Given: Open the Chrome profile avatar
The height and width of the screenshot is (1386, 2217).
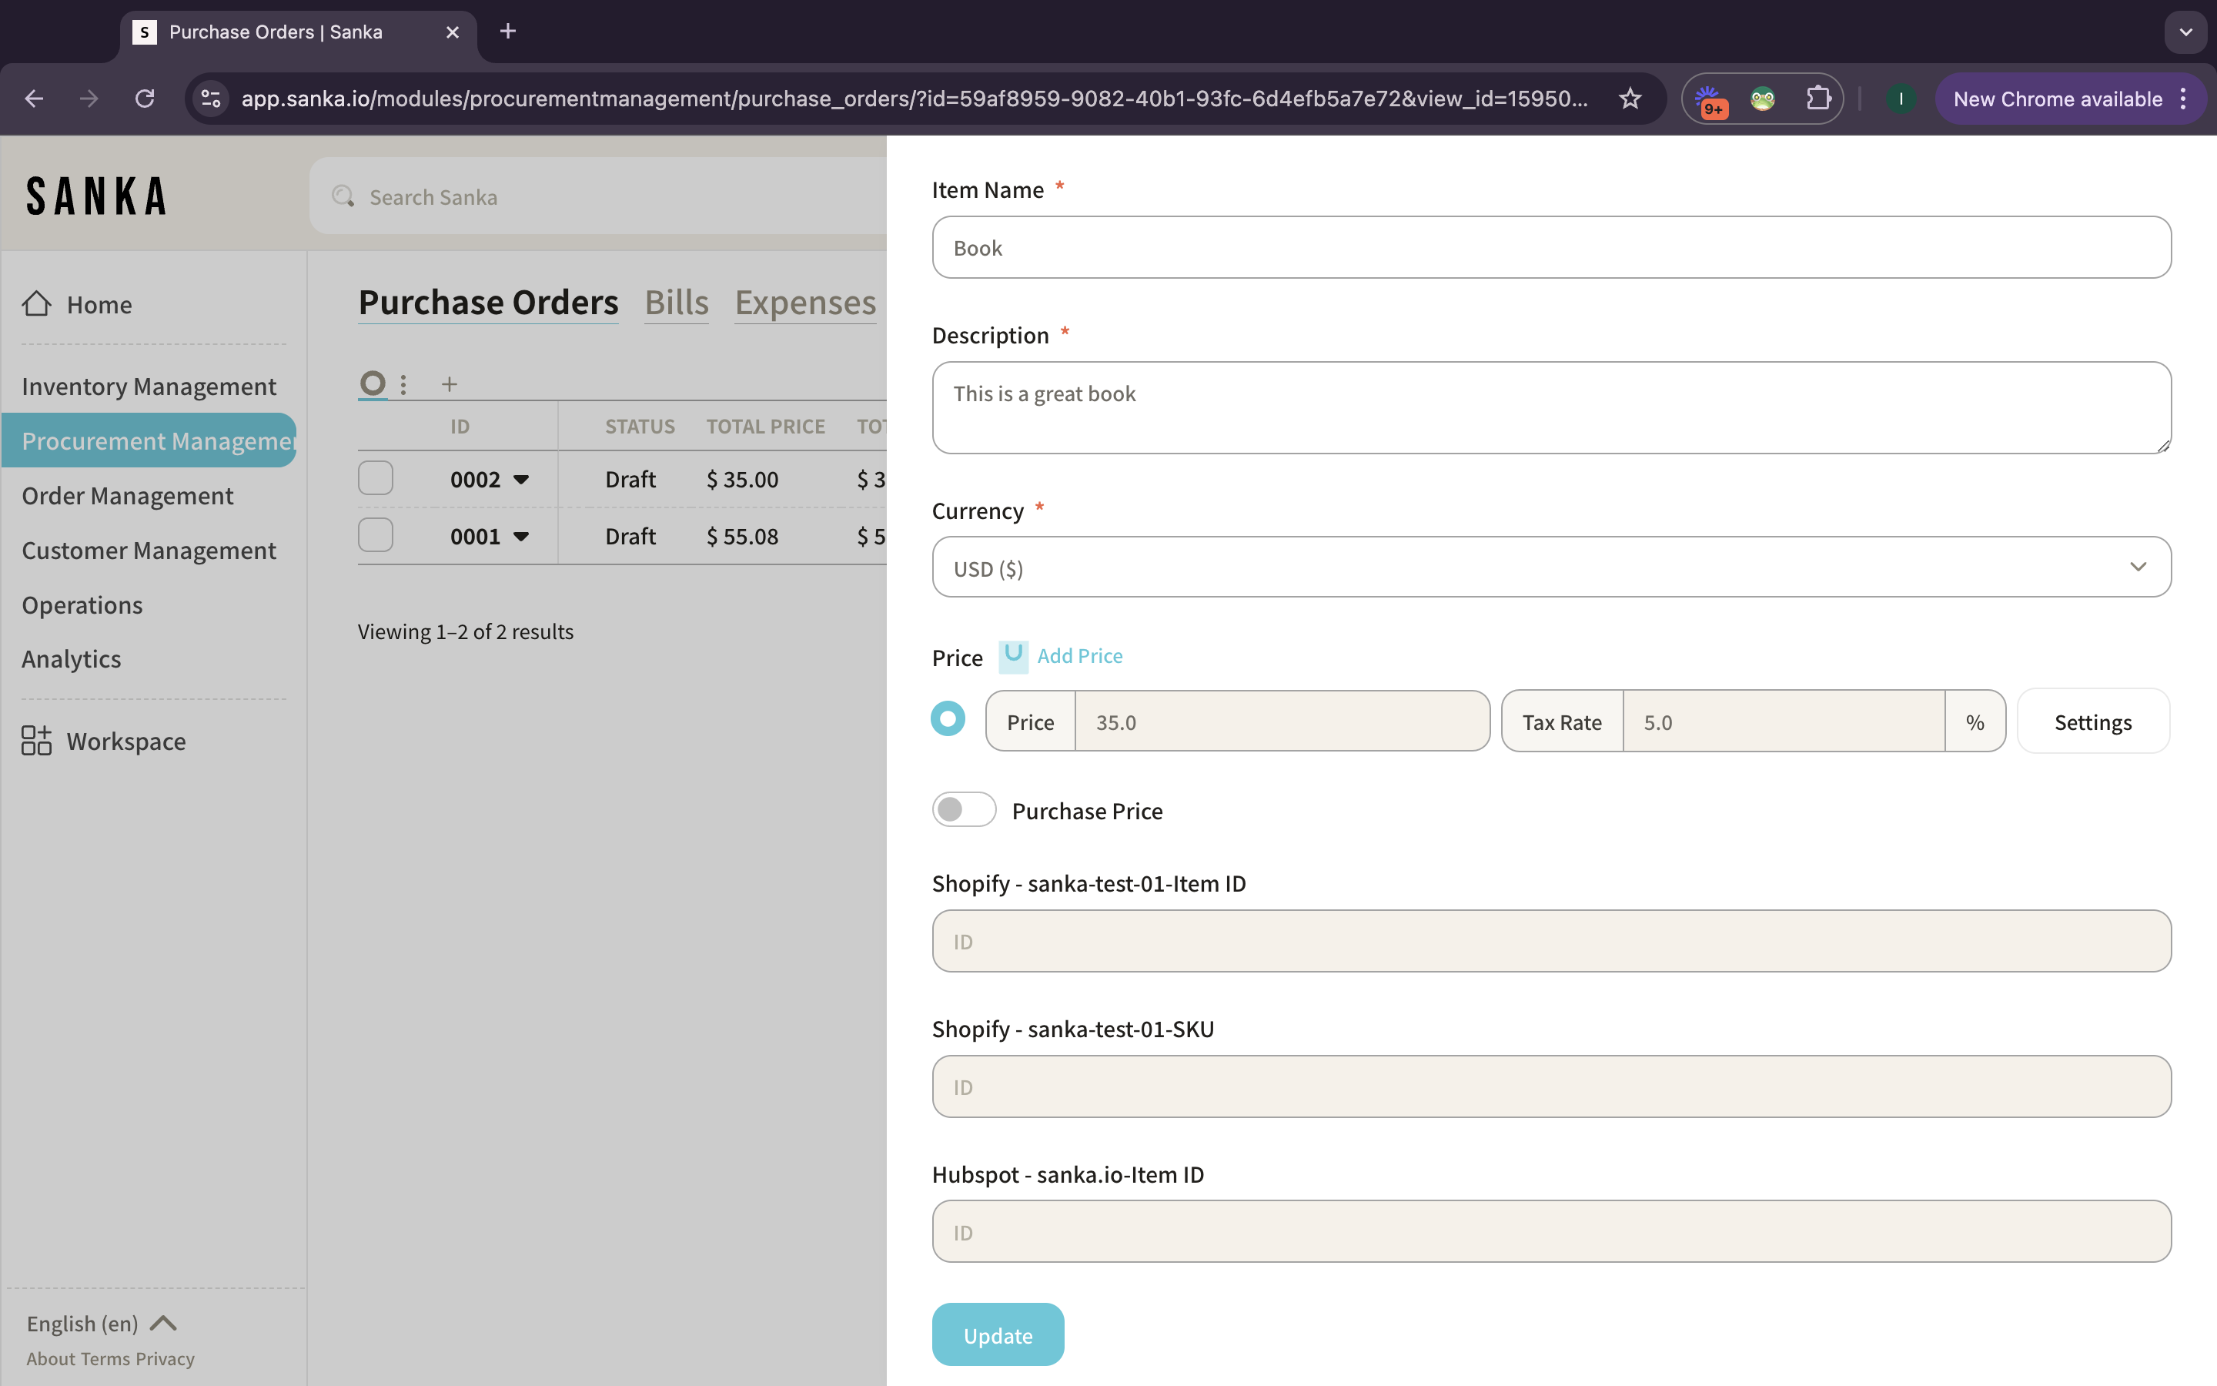Looking at the screenshot, I should (1901, 99).
